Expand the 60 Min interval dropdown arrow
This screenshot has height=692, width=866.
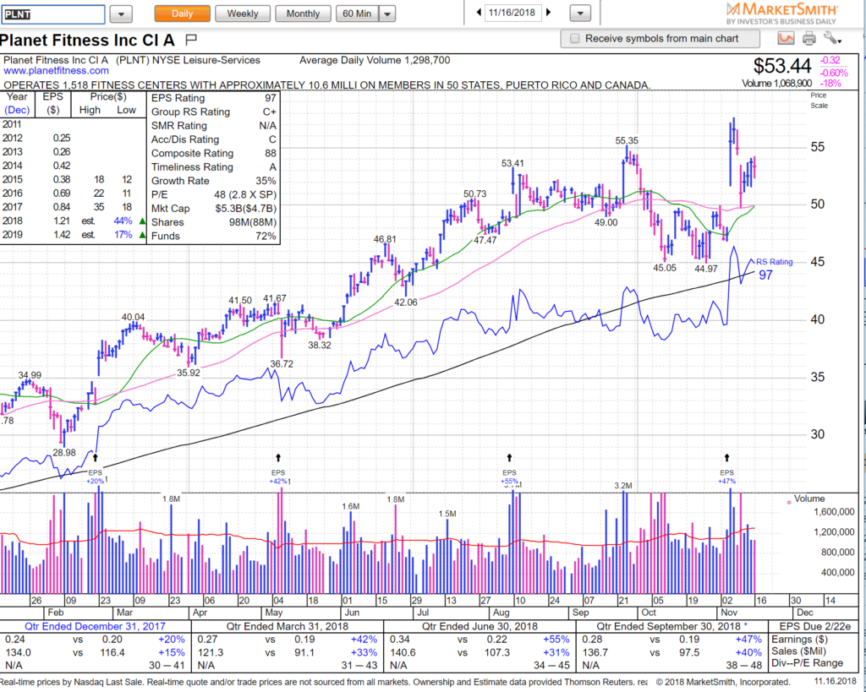coord(387,14)
